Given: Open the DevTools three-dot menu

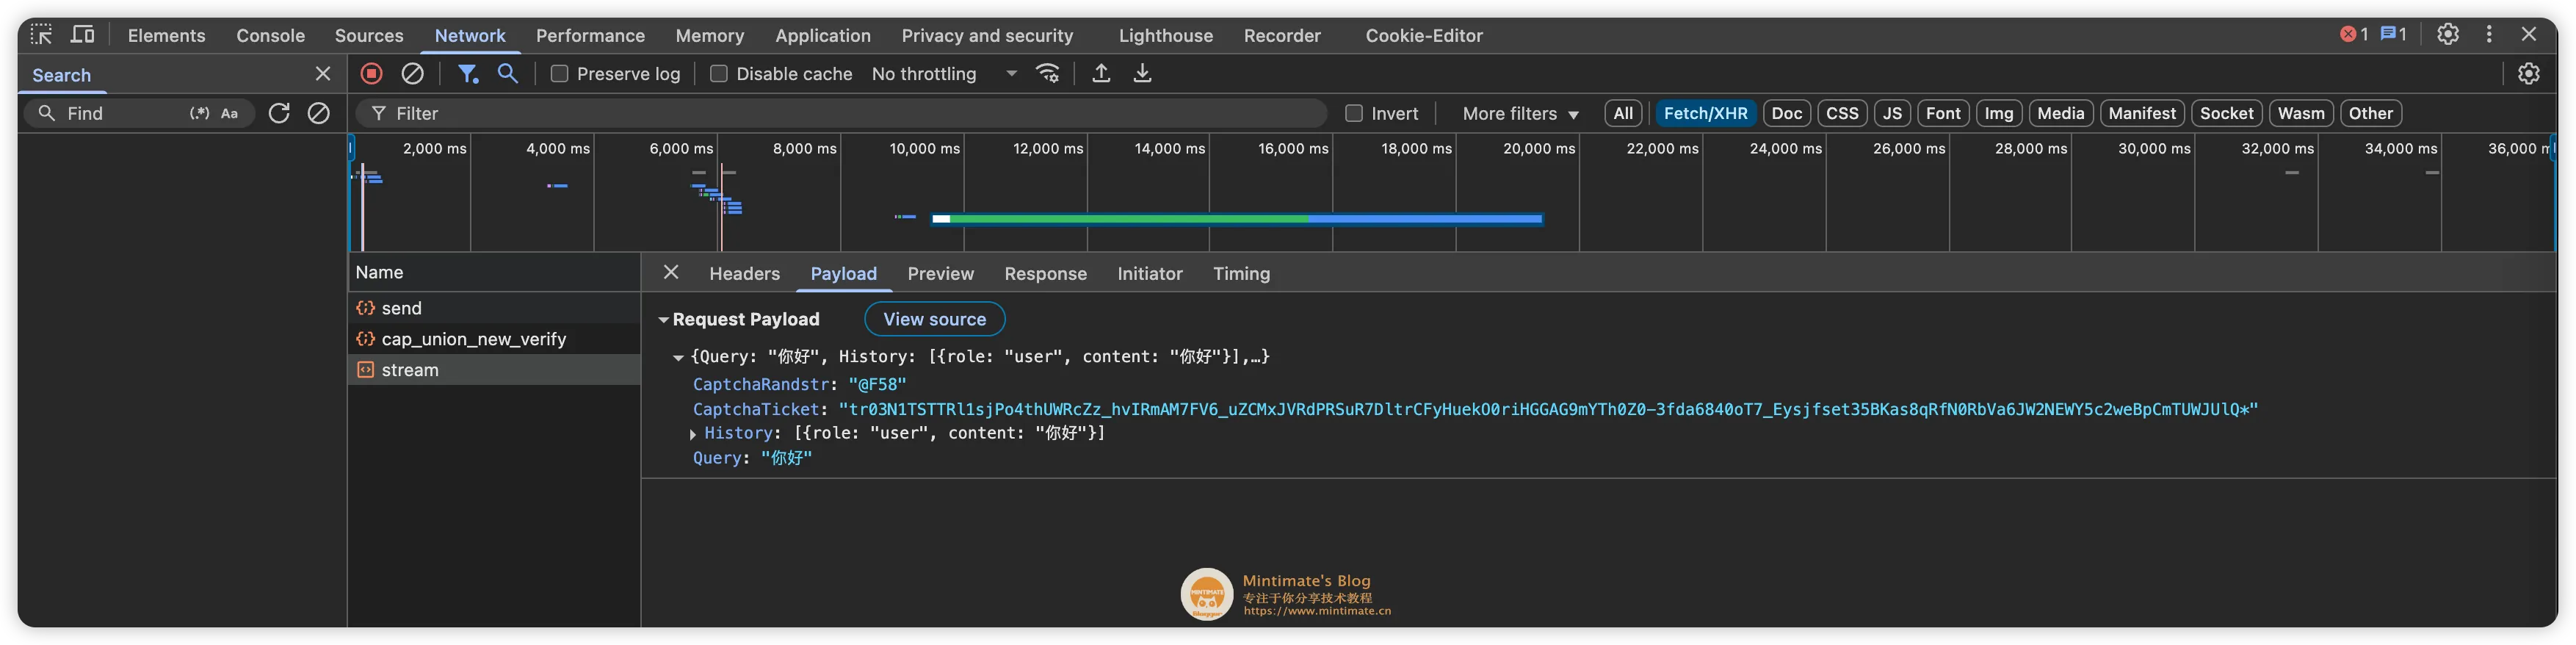Looking at the screenshot, I should click(2489, 34).
